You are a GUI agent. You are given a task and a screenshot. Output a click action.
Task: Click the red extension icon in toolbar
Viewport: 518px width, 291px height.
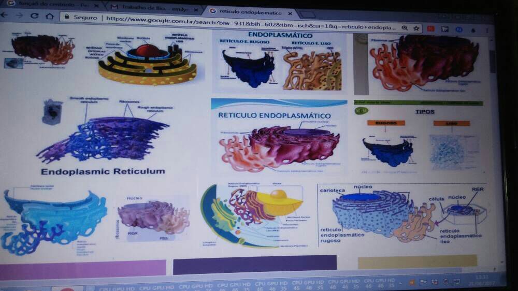431,28
